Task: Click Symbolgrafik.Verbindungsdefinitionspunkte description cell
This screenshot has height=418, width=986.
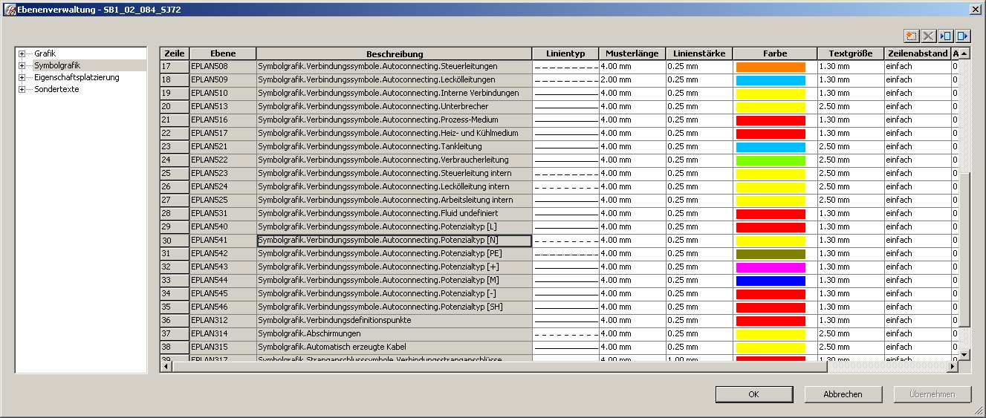Action: tap(395, 321)
